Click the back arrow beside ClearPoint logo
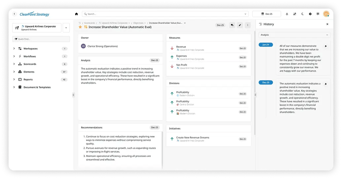The width and height of the screenshot is (342, 179). click(15, 14)
